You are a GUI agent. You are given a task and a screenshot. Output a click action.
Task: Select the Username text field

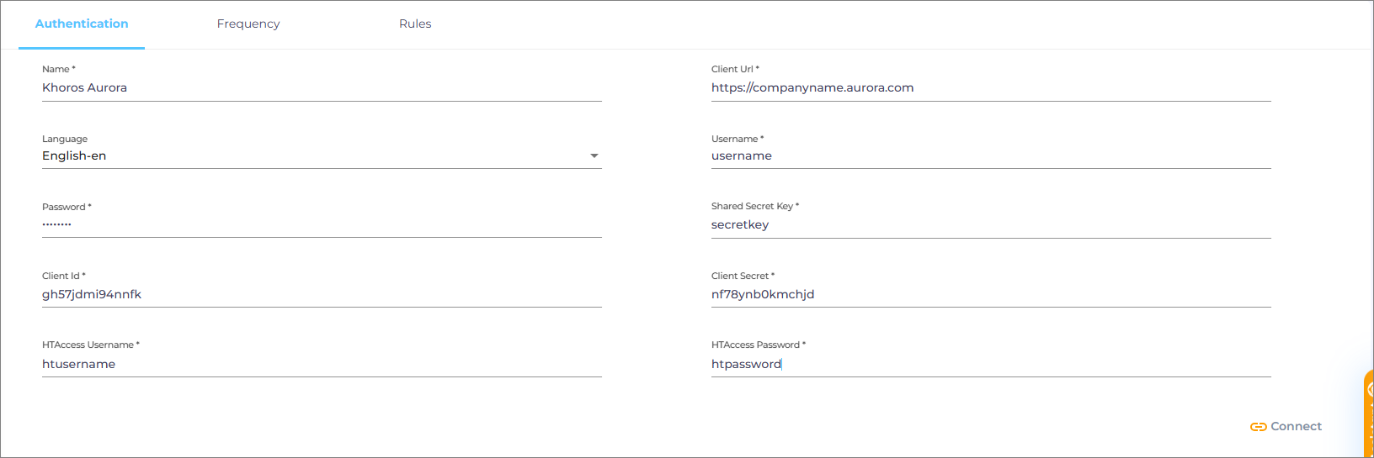[991, 156]
